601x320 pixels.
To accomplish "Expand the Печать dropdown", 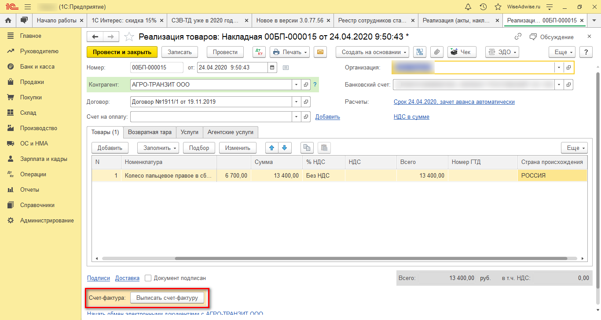I will (290, 52).
